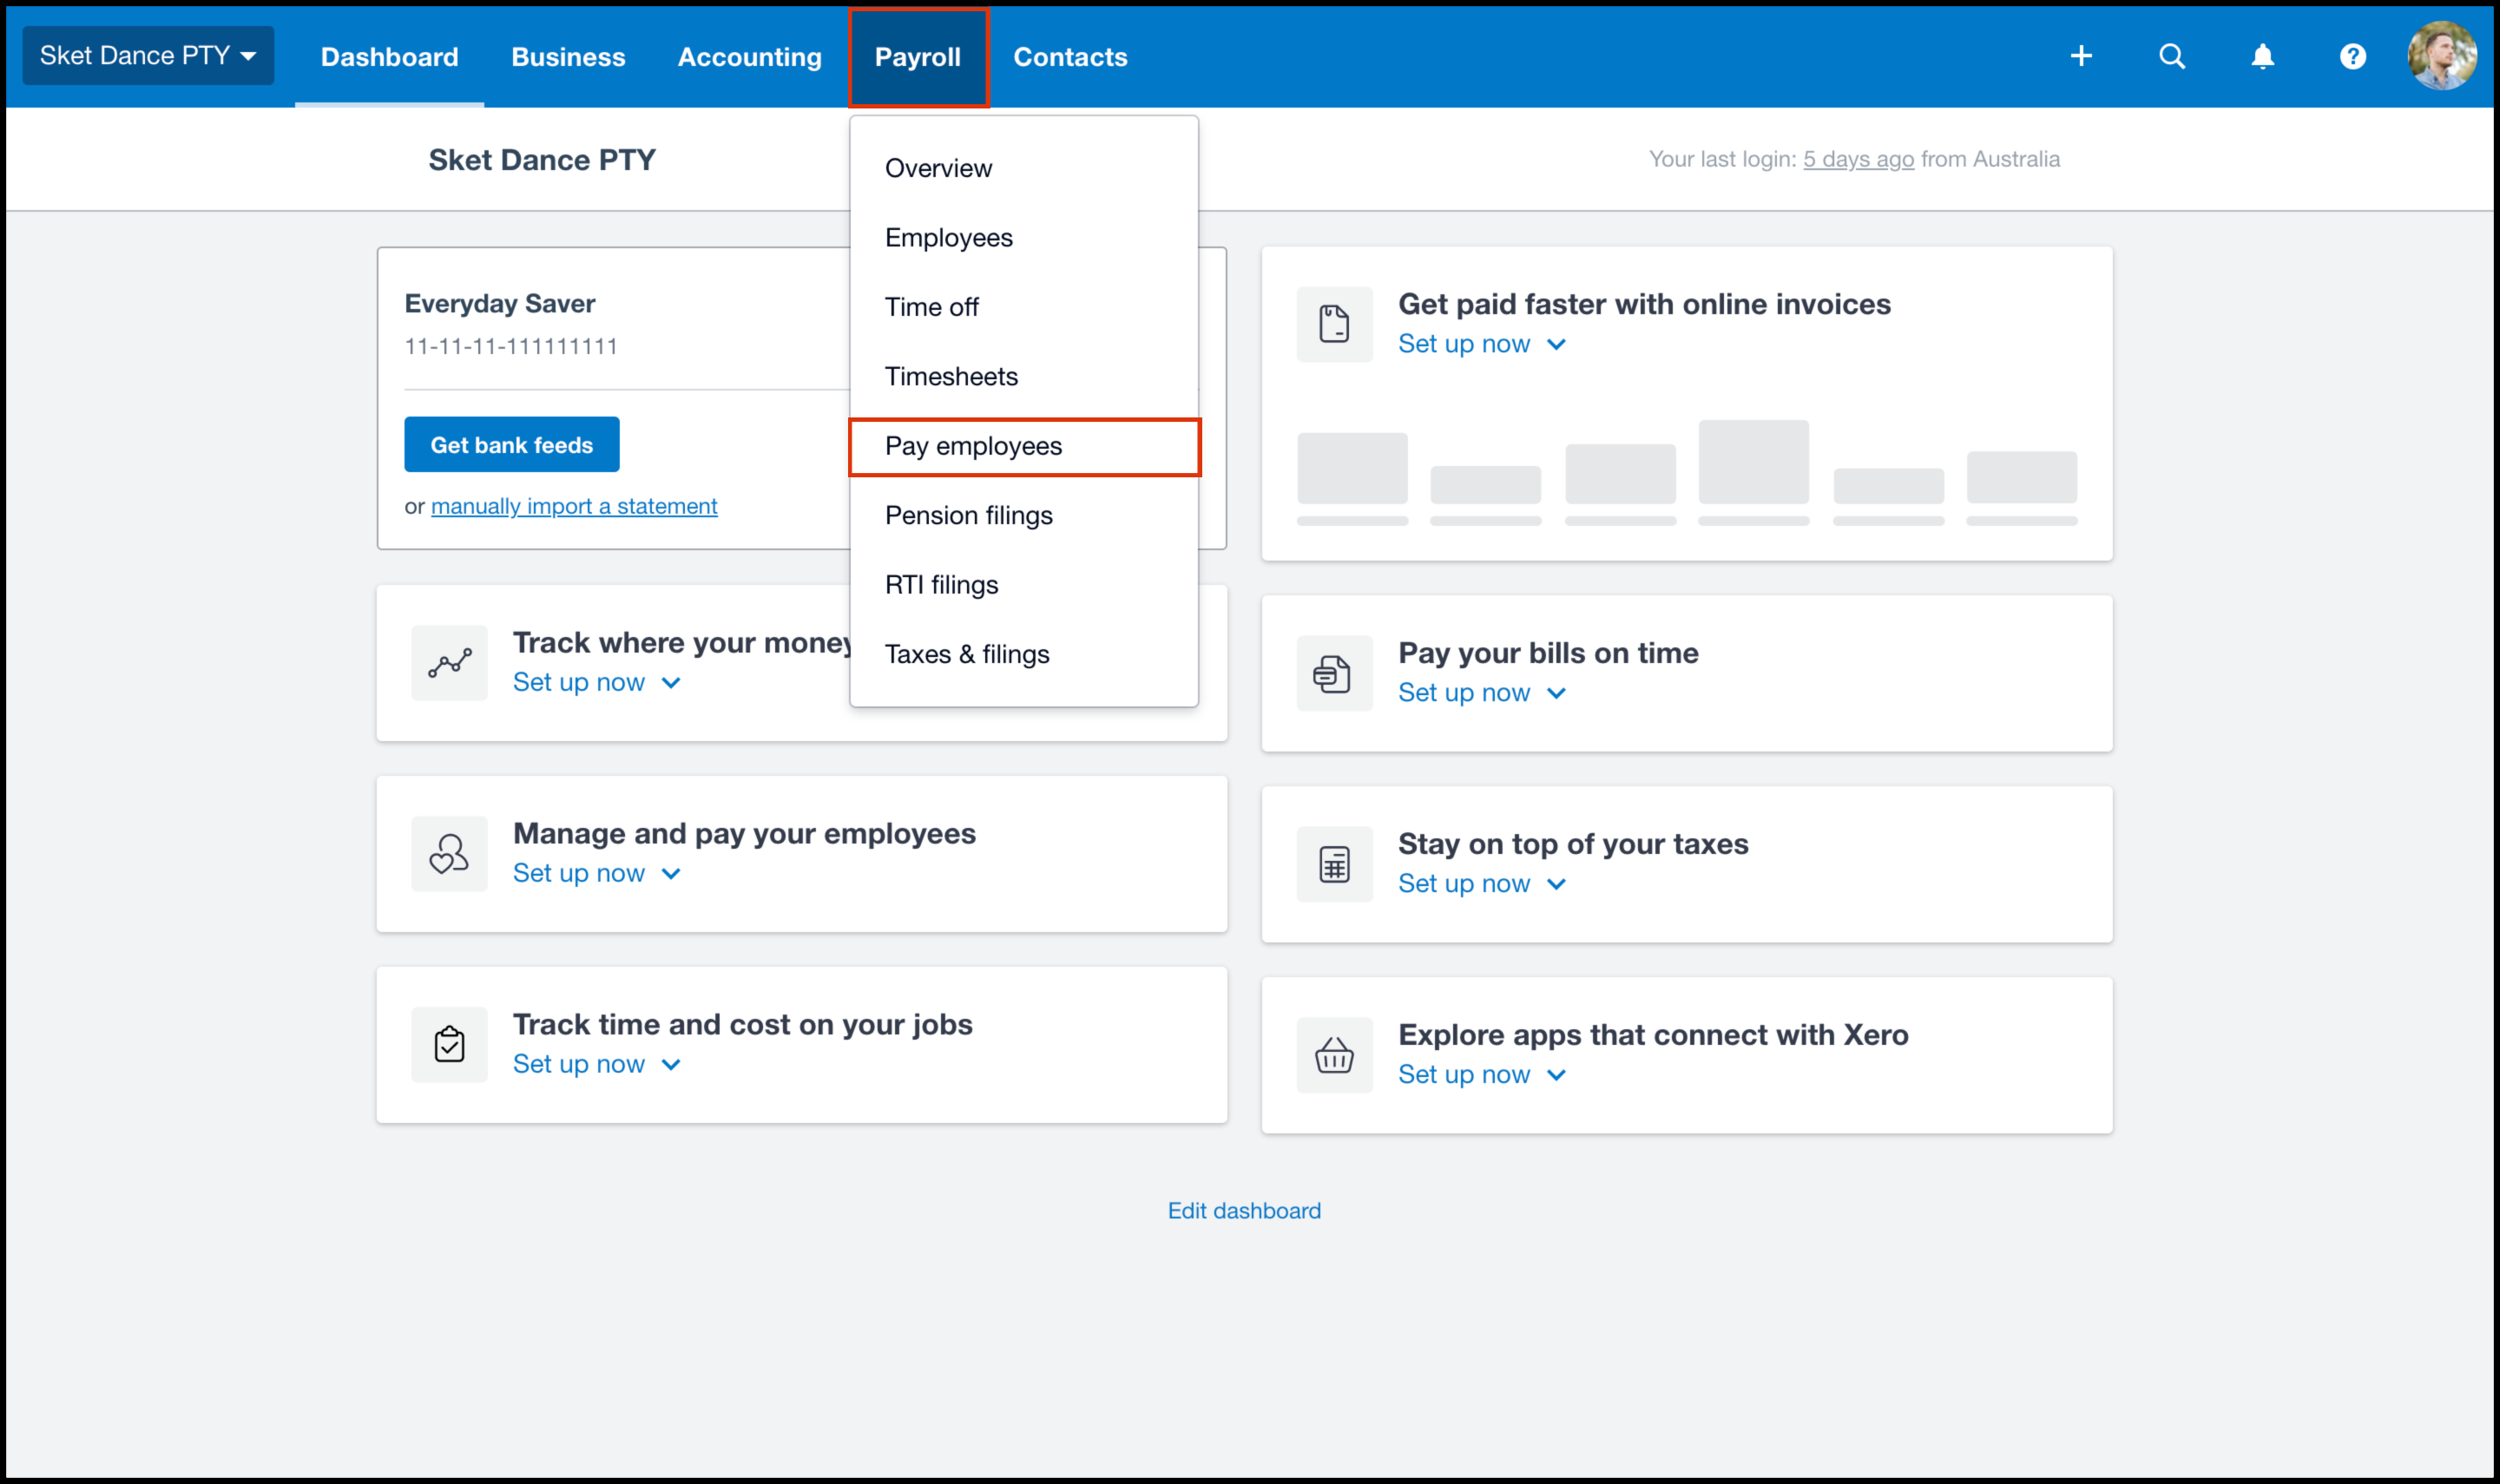The width and height of the screenshot is (2500, 1484).
Task: Choose Timesheets in the Payroll menu
Action: click(951, 377)
